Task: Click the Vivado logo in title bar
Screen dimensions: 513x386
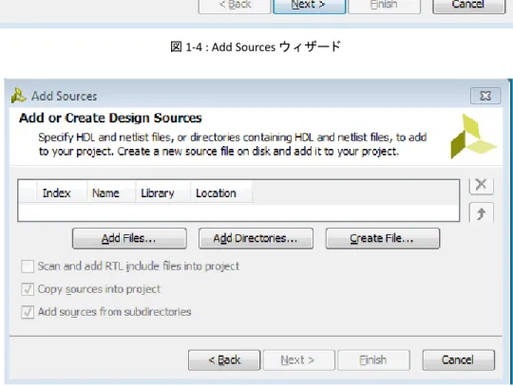Action: 19,96
